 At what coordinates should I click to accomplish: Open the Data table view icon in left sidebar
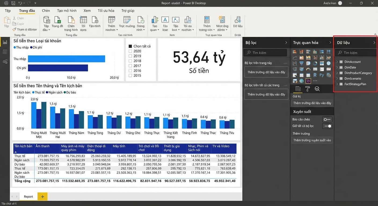[5, 52]
